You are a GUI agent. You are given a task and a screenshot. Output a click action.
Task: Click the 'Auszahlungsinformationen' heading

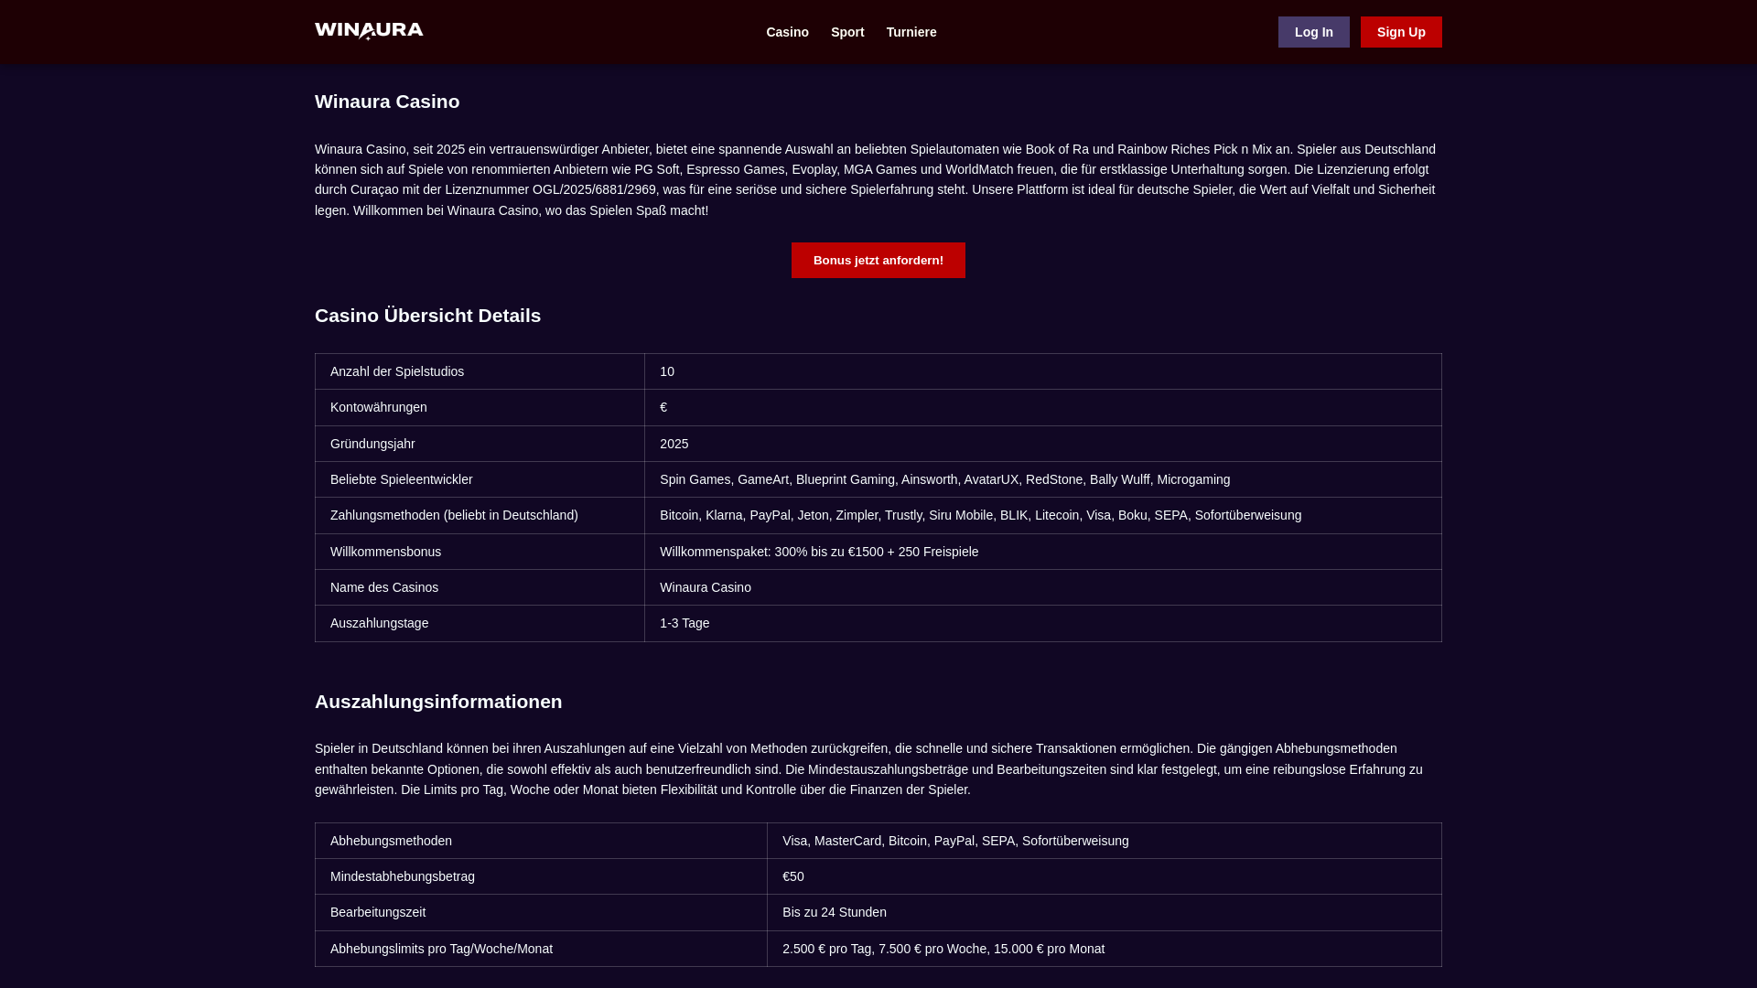(438, 702)
